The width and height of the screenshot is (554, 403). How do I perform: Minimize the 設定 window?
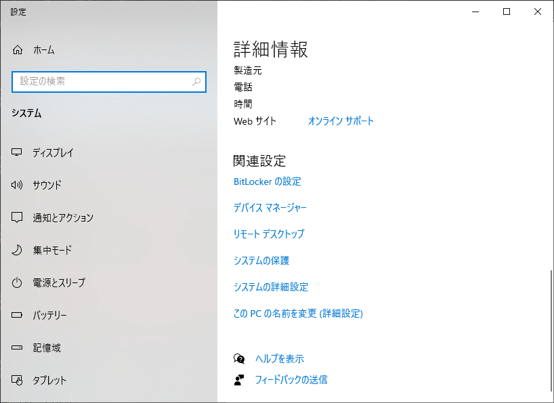pos(475,12)
